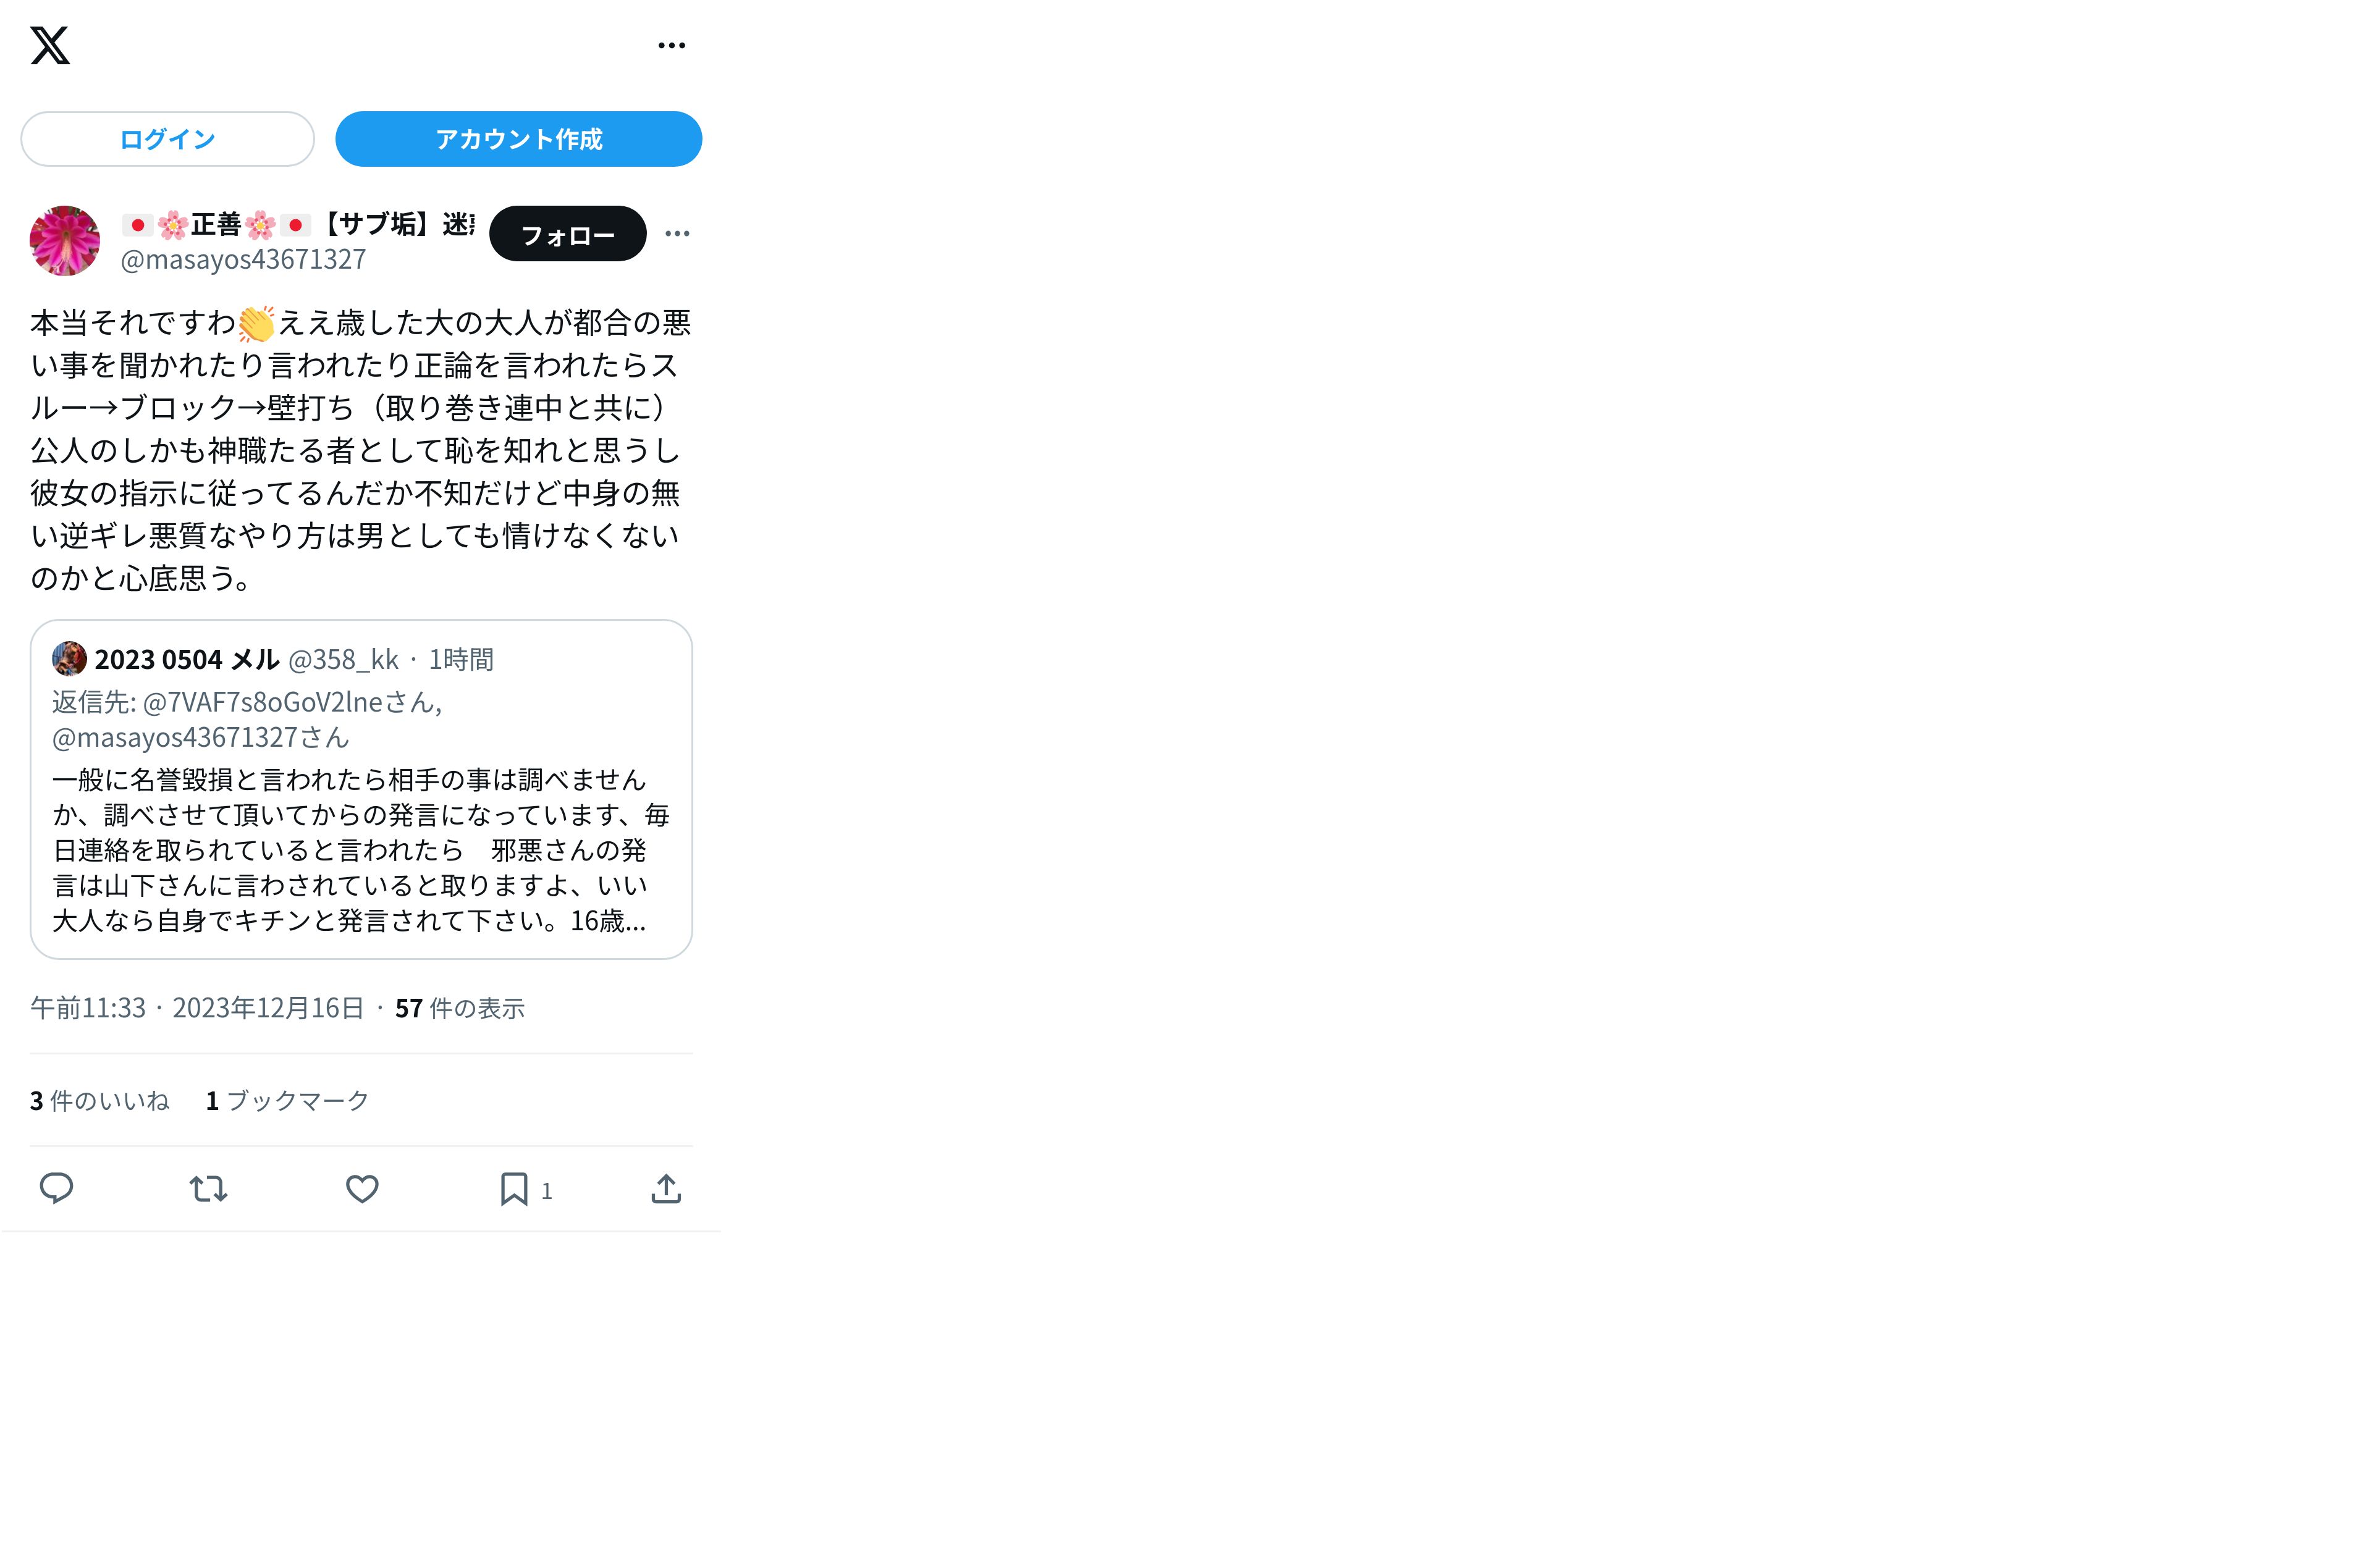Viewport: 2380px width, 1564px height.
Task: Open the quoted tweet author's small avatar
Action: pyautogui.click(x=69, y=659)
